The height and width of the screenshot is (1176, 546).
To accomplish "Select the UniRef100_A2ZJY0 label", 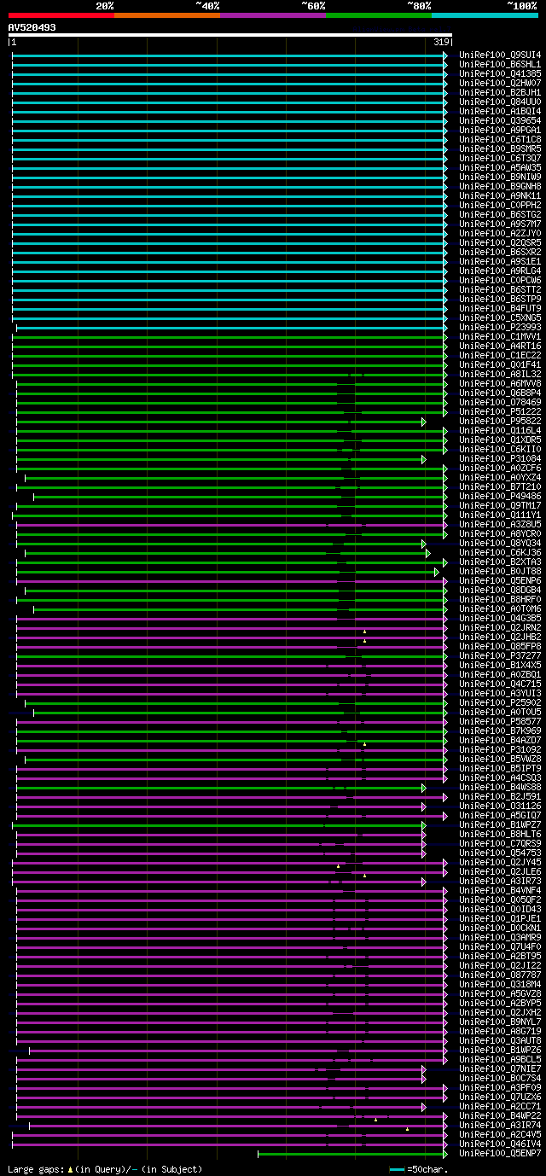I will tap(500, 234).
